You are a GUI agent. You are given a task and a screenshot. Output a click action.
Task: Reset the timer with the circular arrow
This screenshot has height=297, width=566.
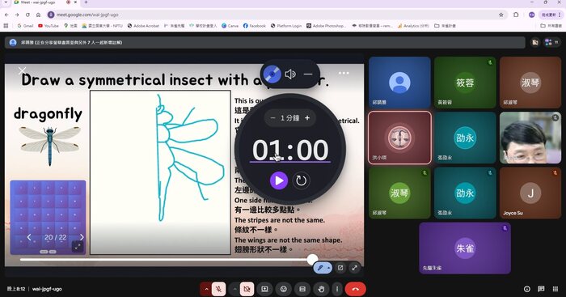pyautogui.click(x=301, y=180)
